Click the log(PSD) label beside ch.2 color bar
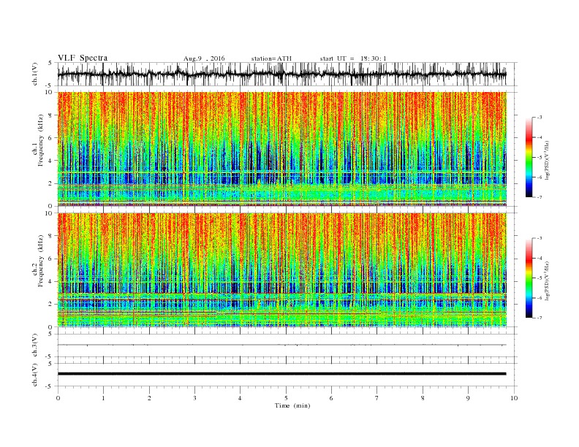Screen dimensions: 579x447 coord(548,280)
